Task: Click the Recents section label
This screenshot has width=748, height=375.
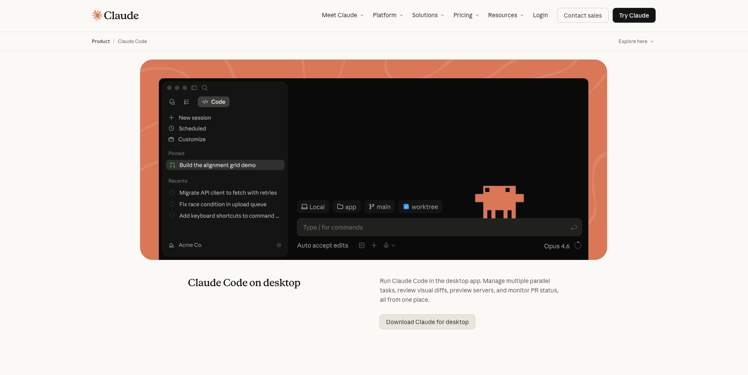Action: click(178, 181)
